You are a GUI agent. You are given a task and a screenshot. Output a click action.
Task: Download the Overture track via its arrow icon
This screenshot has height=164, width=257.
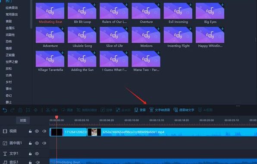point(158,5)
